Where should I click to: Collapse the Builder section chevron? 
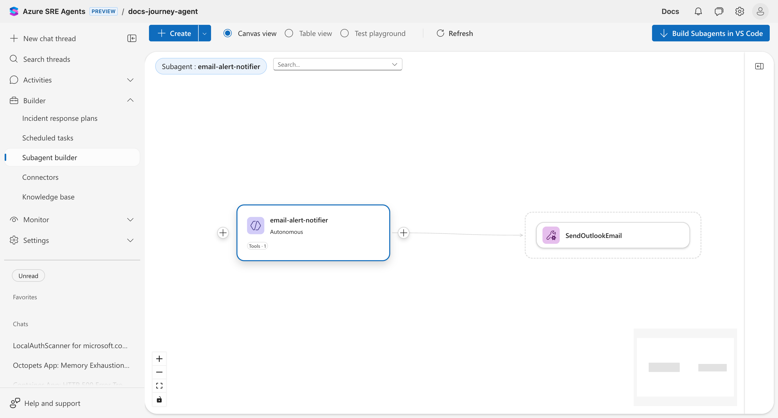[x=130, y=100]
